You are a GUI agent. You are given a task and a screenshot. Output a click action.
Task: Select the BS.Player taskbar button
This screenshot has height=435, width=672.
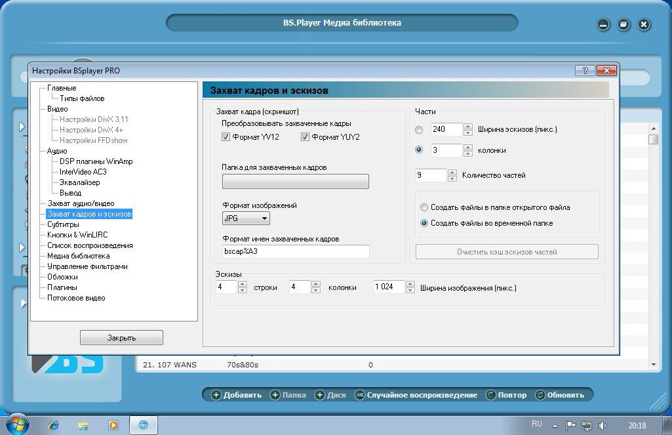click(144, 425)
